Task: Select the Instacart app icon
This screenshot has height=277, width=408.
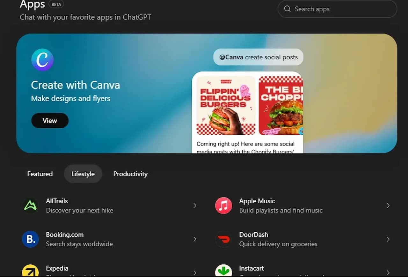Action: (x=223, y=271)
